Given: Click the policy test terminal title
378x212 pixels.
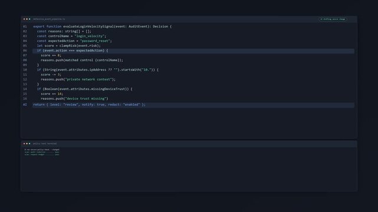Looking at the screenshot, I should pyautogui.click(x=45, y=144).
